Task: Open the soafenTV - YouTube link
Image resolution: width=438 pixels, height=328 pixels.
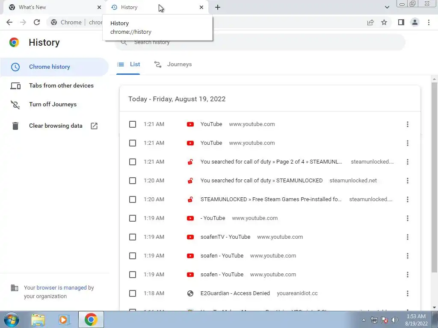Action: [225, 237]
